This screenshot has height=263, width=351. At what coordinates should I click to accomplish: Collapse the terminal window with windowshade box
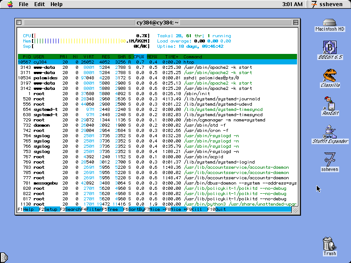[295, 22]
